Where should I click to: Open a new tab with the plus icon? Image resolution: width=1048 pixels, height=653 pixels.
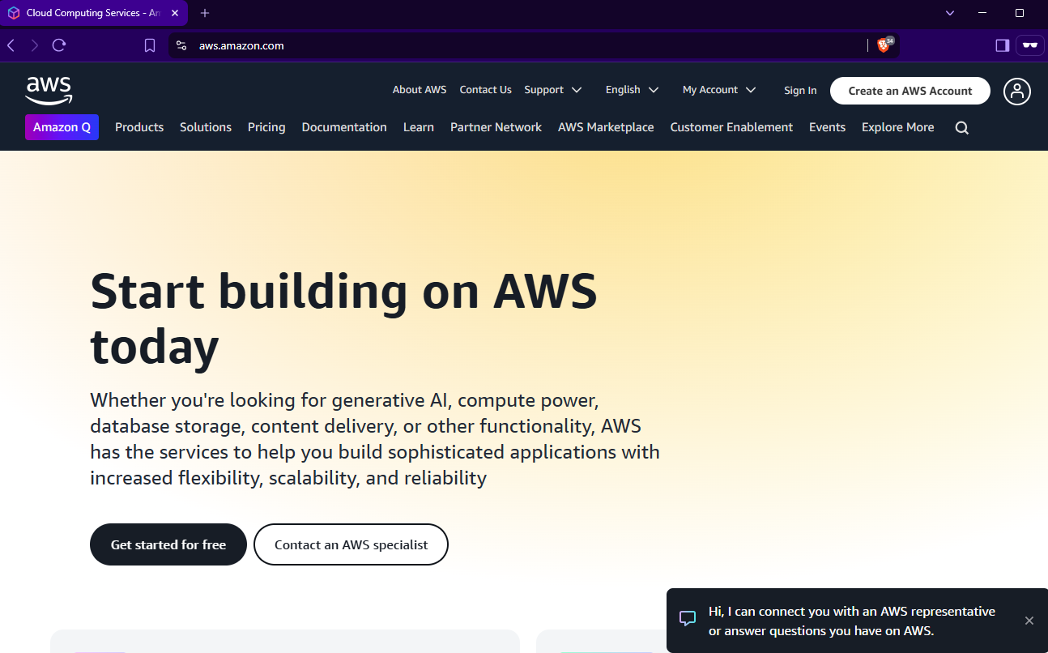pyautogui.click(x=205, y=13)
